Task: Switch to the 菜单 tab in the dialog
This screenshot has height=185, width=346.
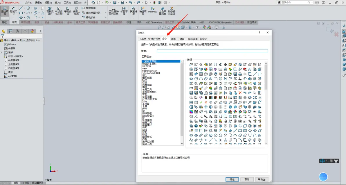Action: (173, 39)
